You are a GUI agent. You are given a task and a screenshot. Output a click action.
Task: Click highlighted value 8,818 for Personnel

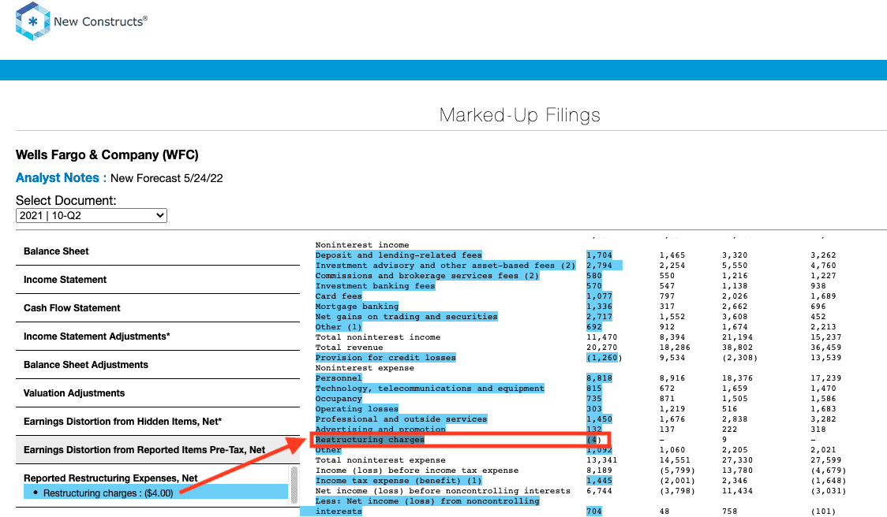pos(599,378)
